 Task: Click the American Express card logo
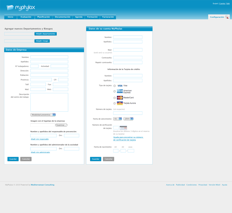point(120,91)
